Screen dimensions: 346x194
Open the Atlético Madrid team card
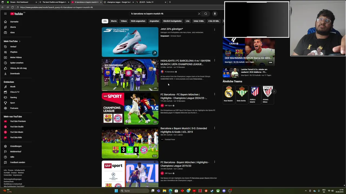pyautogui.click(x=254, y=95)
